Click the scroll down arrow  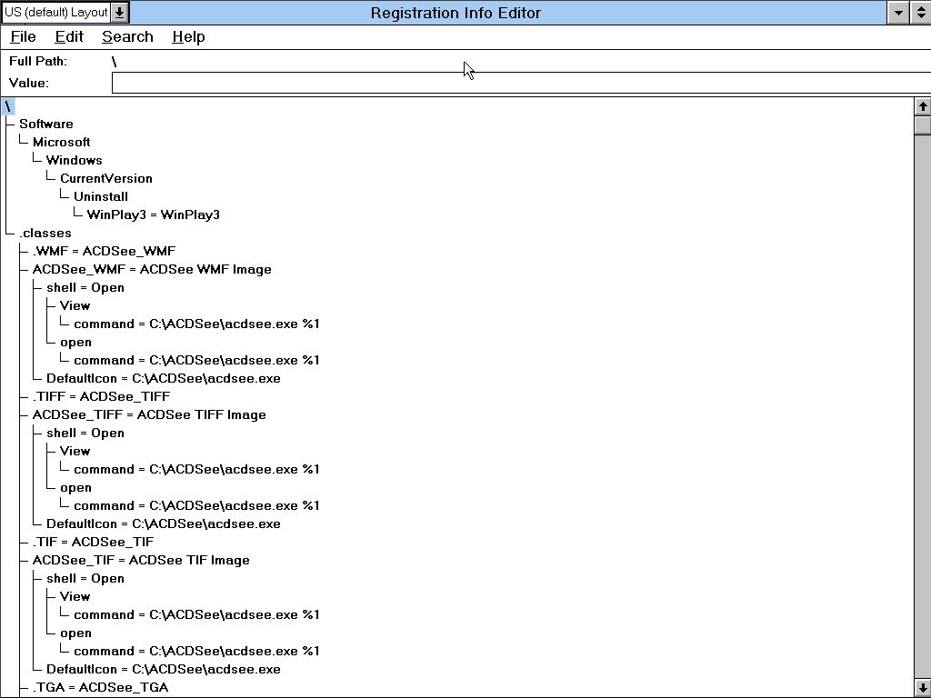tap(922, 688)
